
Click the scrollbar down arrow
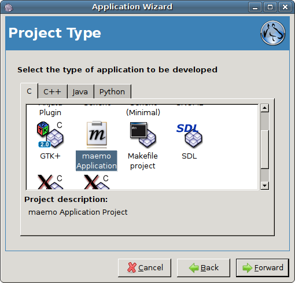click(x=265, y=186)
